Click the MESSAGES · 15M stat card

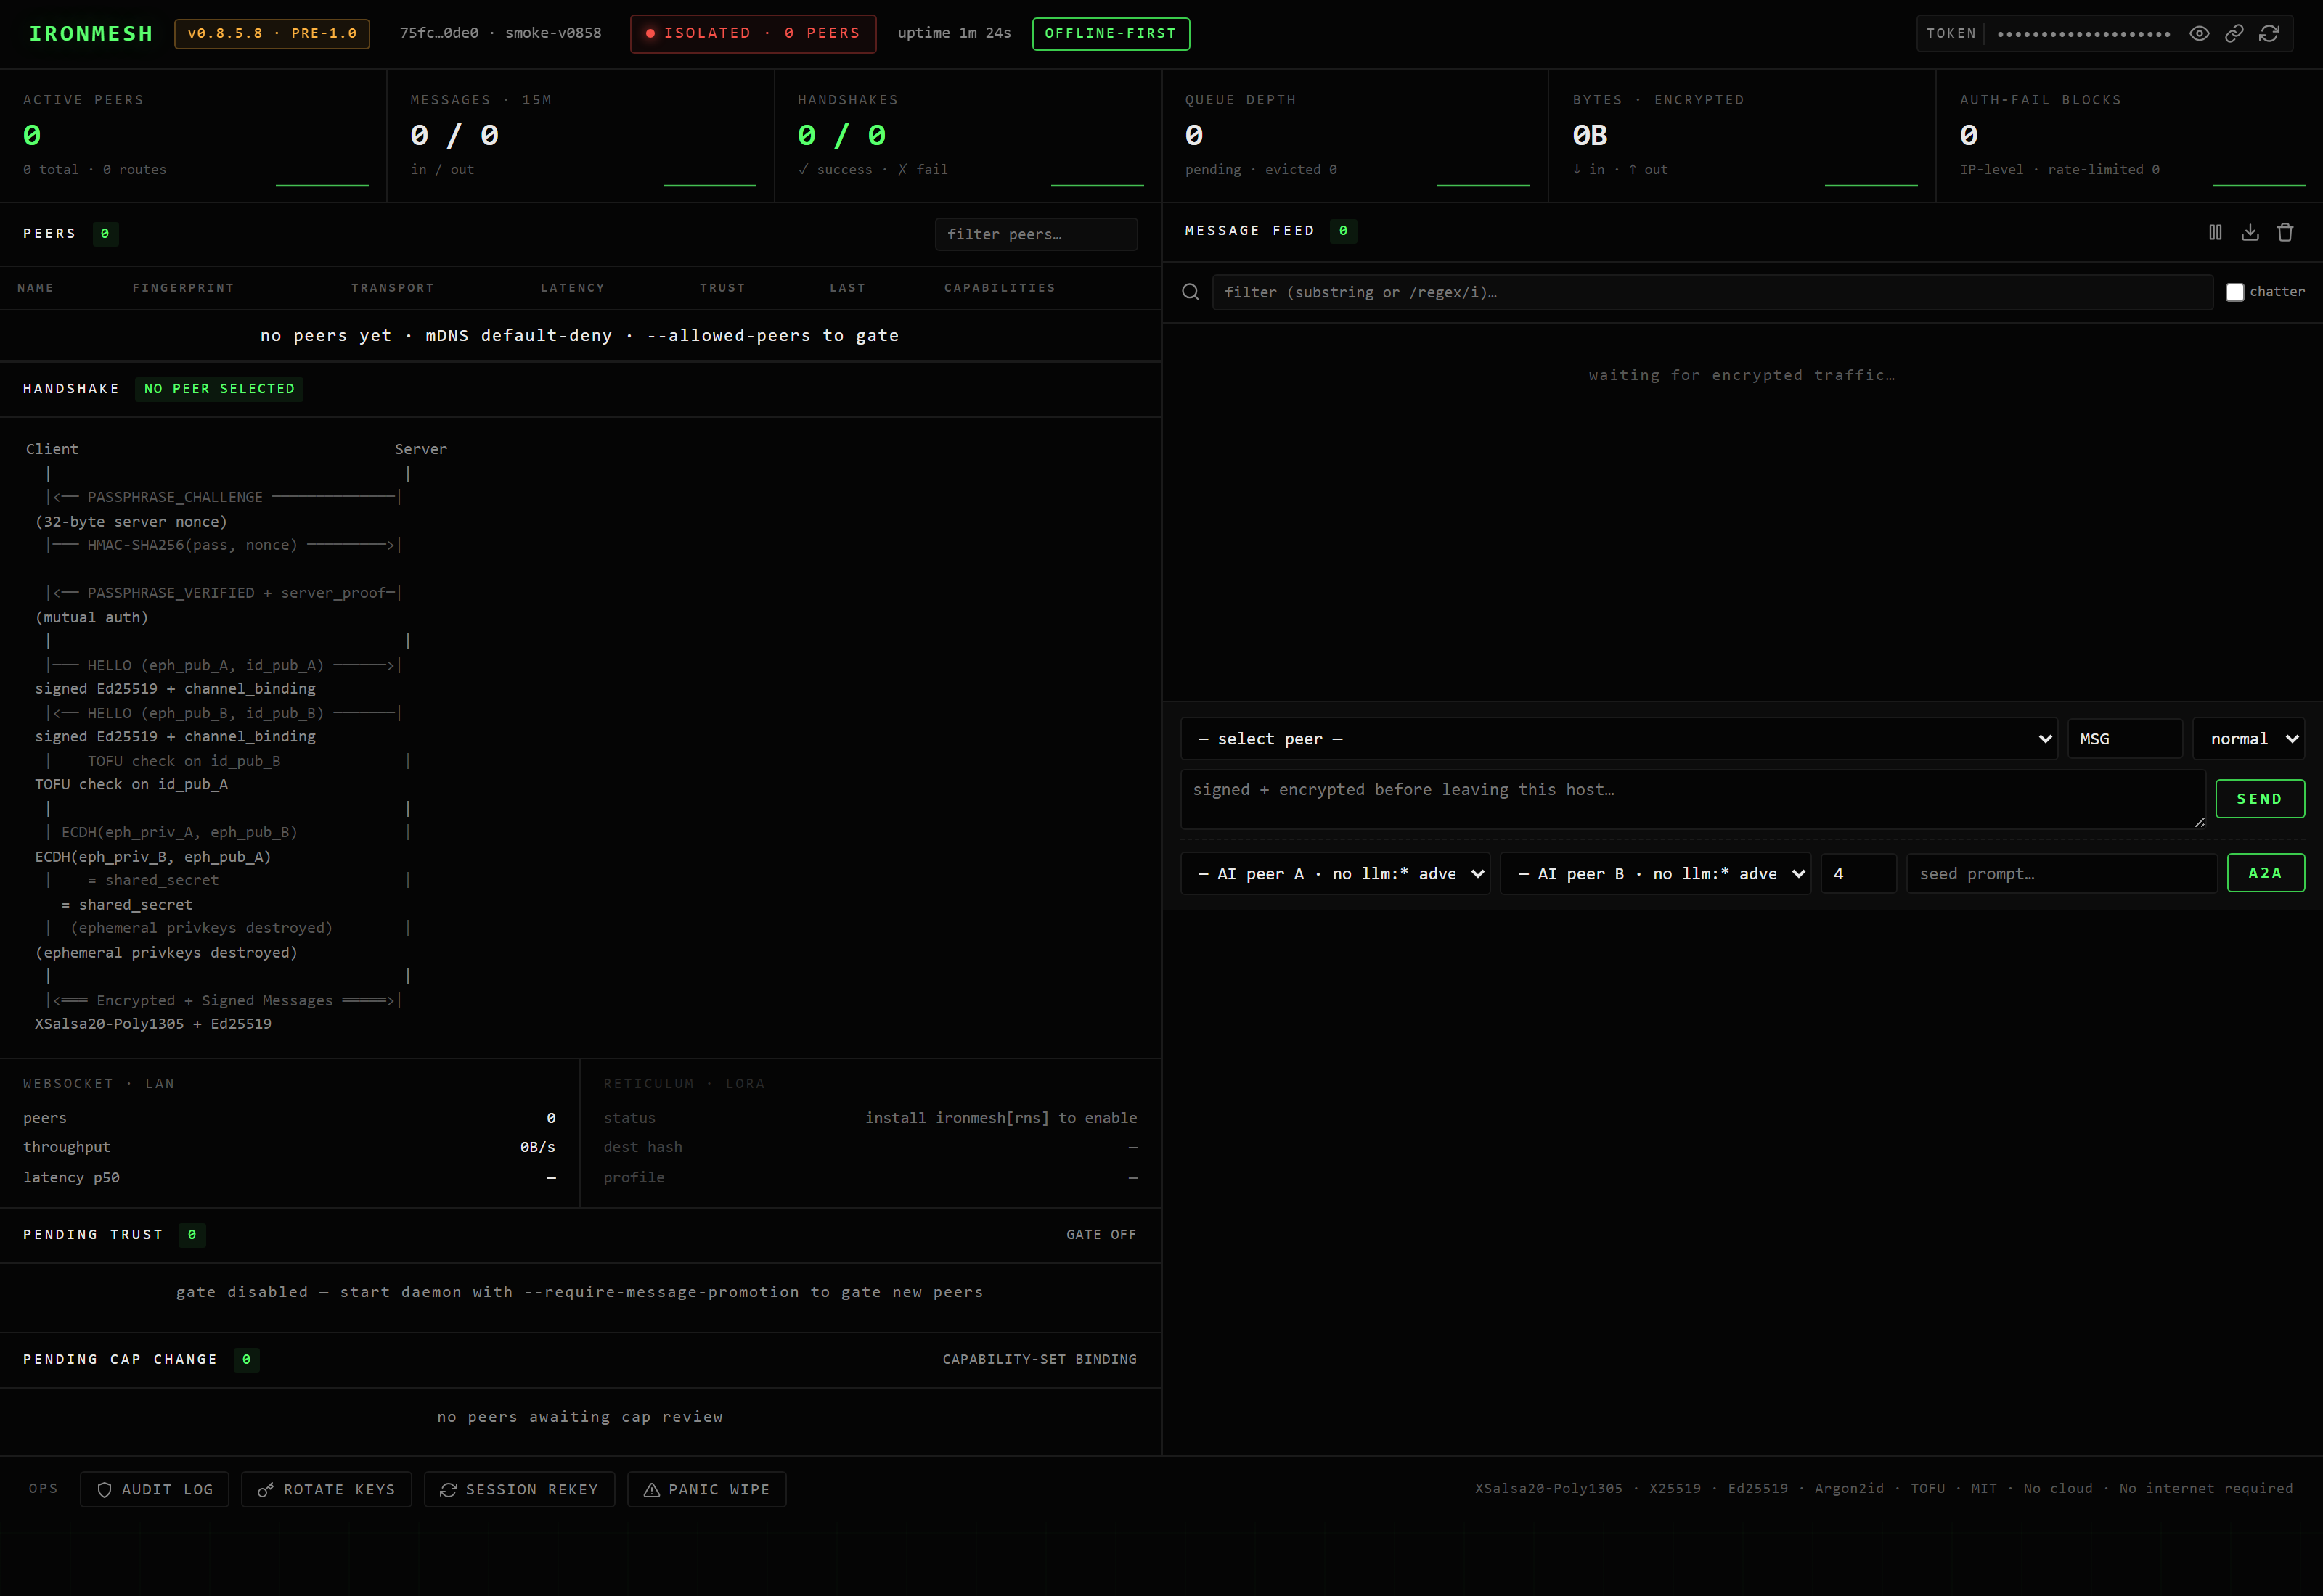[580, 136]
